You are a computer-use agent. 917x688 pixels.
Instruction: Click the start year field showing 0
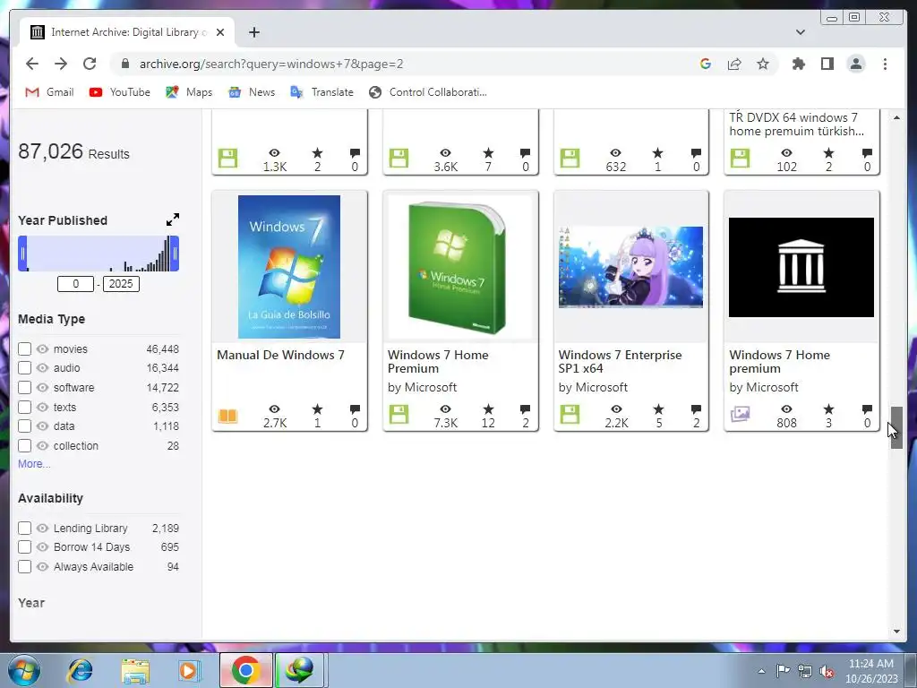pos(75,284)
